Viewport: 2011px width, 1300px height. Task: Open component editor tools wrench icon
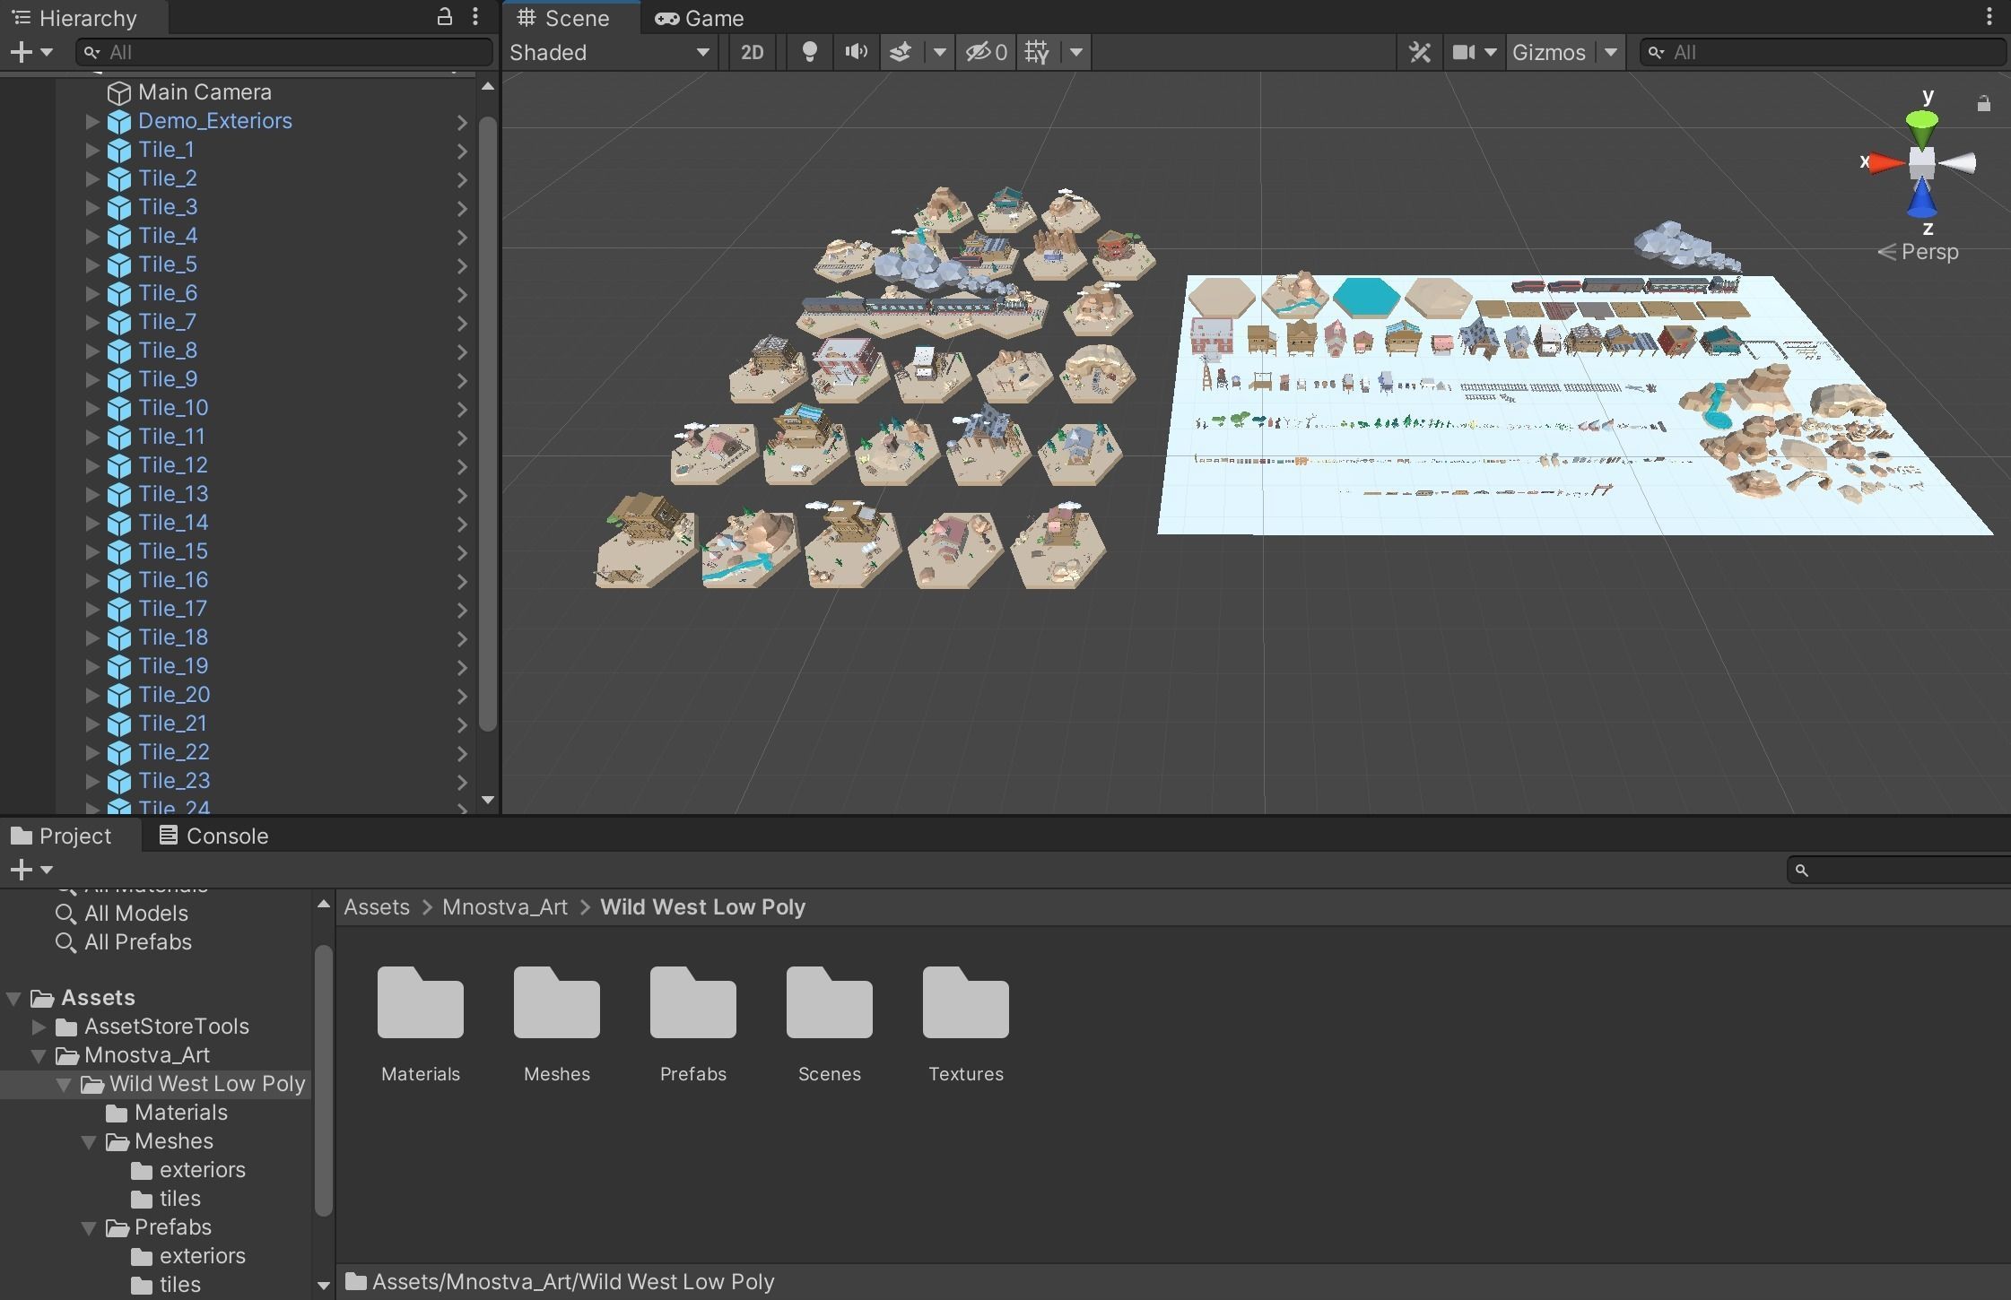click(1419, 52)
